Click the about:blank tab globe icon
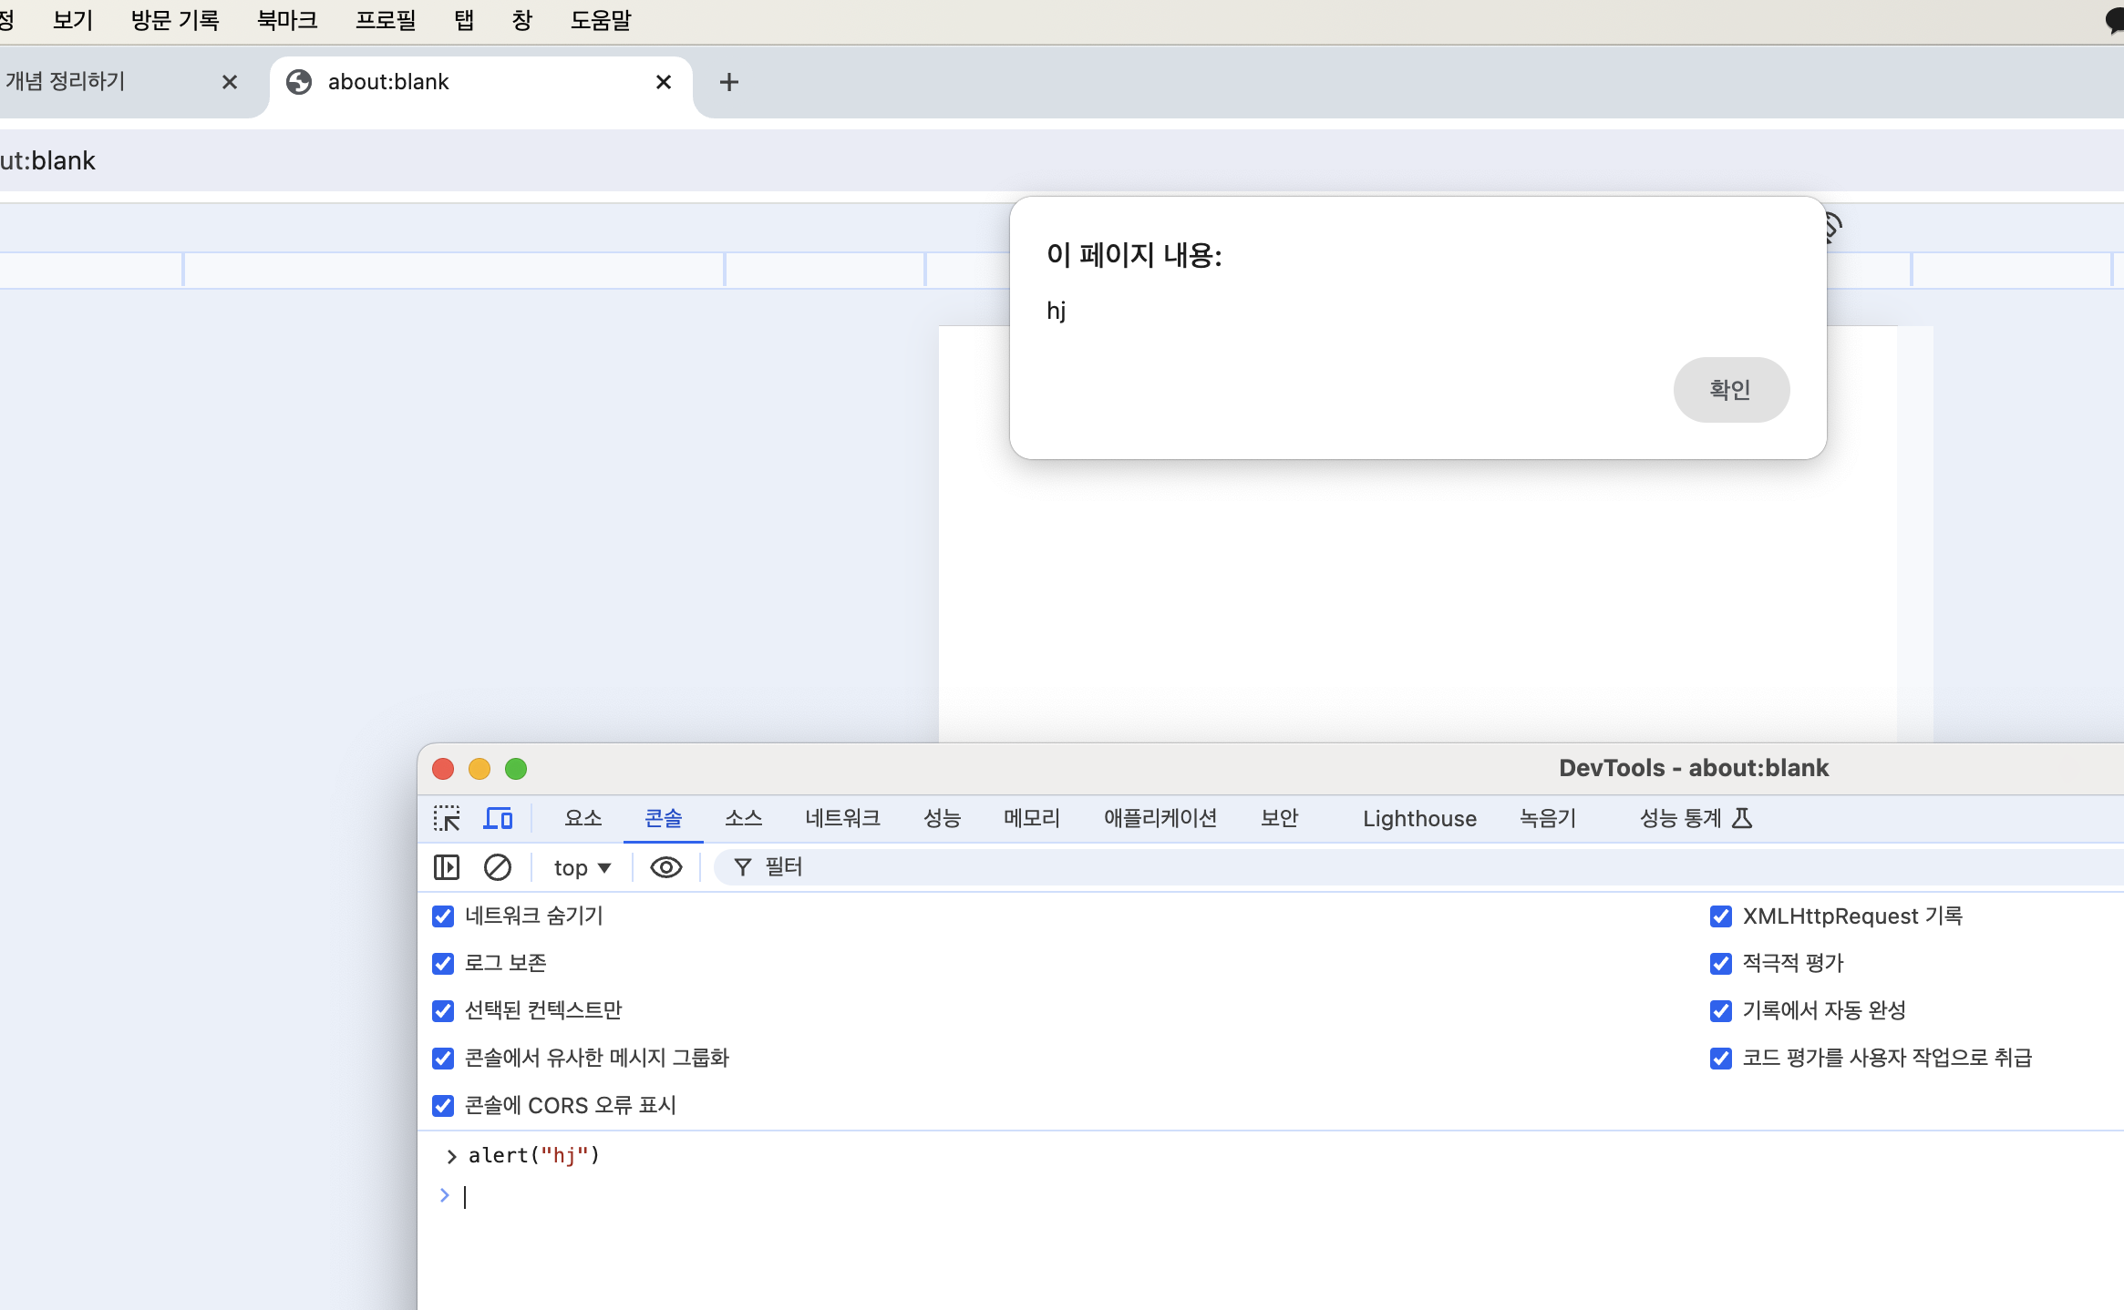Screen dimensions: 2124x1310 point(299,82)
